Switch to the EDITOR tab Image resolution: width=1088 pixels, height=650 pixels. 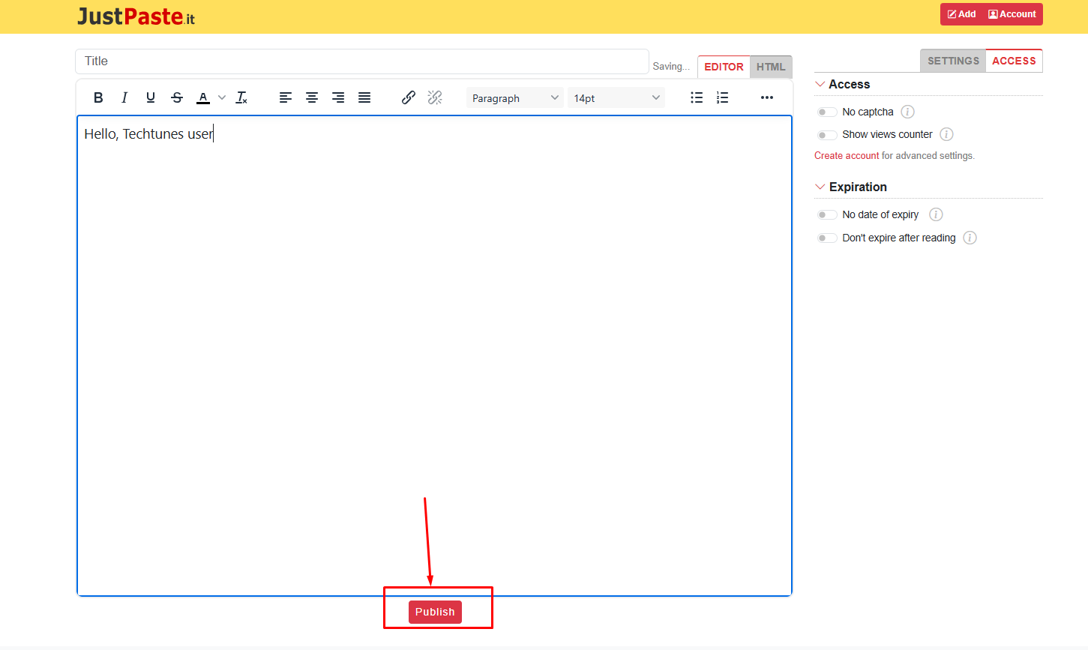[x=724, y=67]
